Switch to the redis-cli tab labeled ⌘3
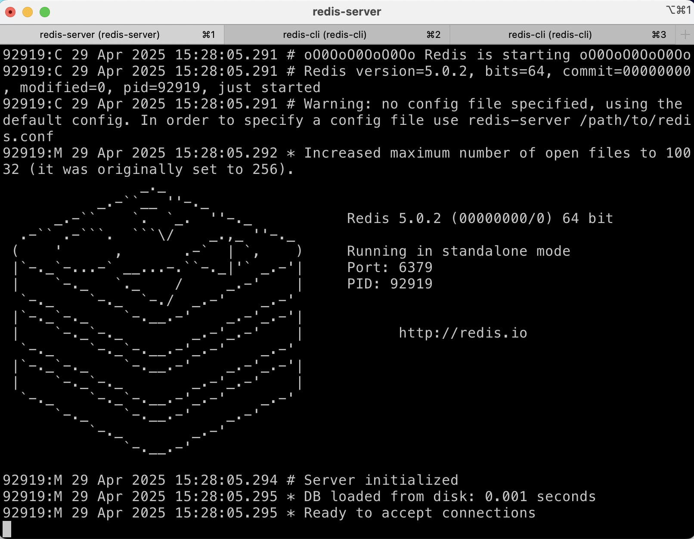Screen dimensions: 694x539 [563, 34]
